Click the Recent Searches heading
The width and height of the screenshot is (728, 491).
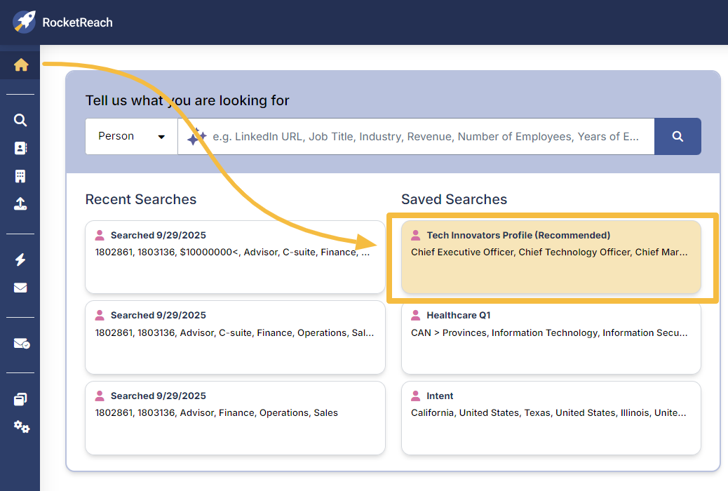coord(141,199)
